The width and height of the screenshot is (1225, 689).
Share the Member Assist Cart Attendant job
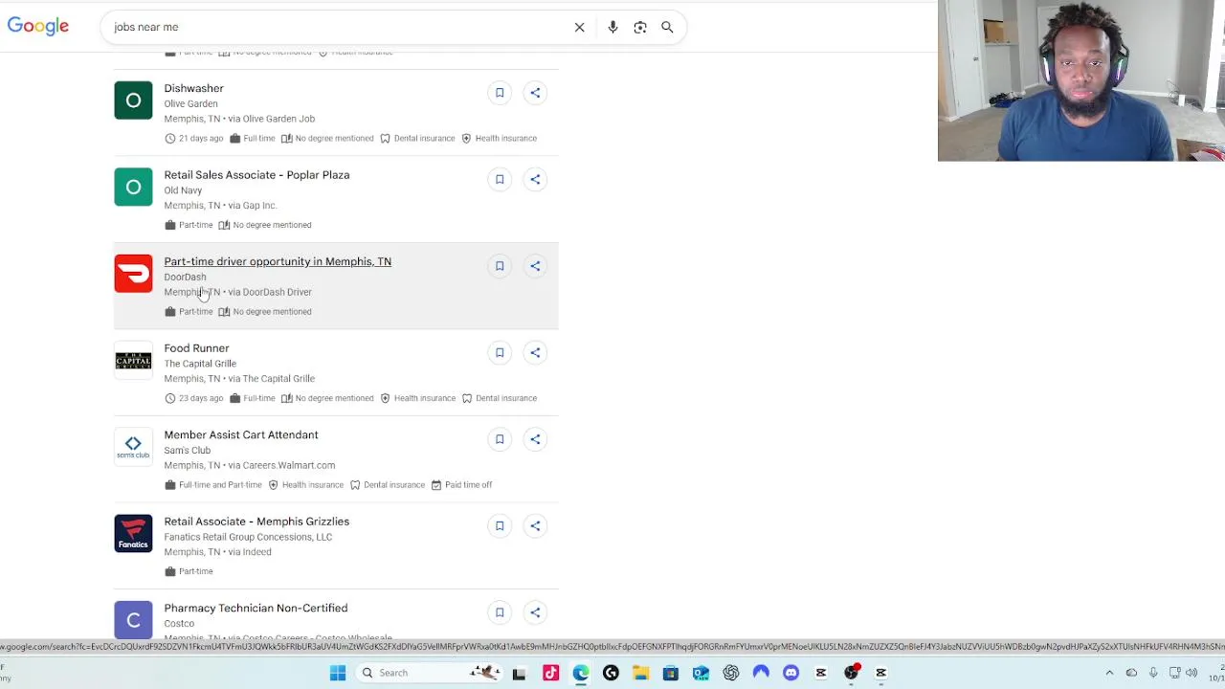(535, 439)
